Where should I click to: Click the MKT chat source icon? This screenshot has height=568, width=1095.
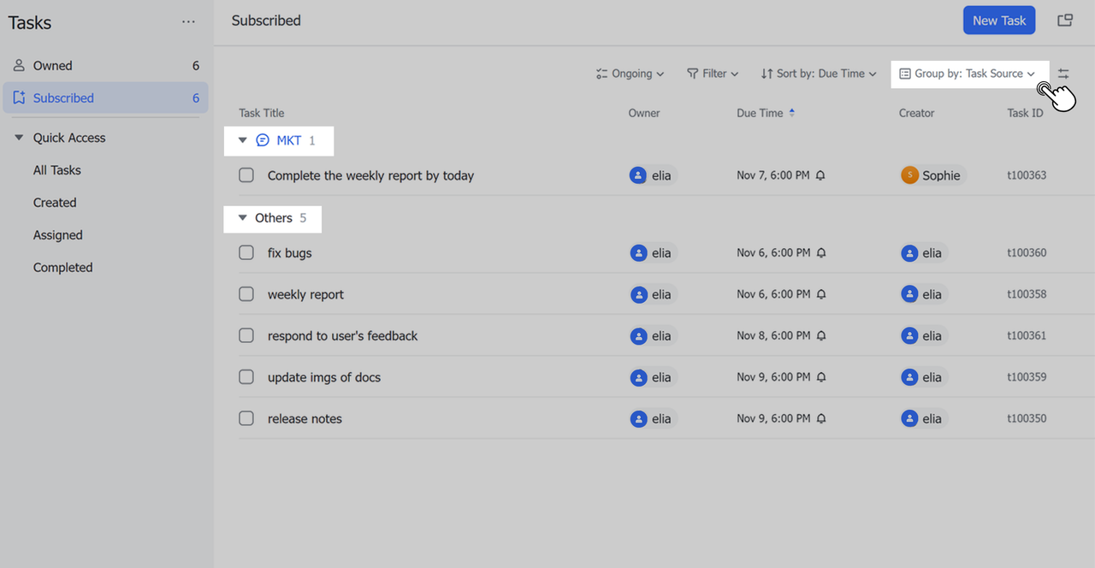(x=263, y=141)
